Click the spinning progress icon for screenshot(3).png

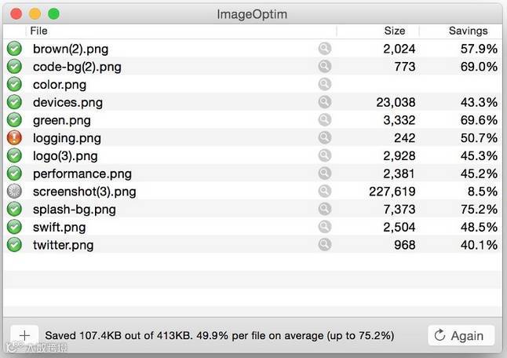click(x=14, y=192)
